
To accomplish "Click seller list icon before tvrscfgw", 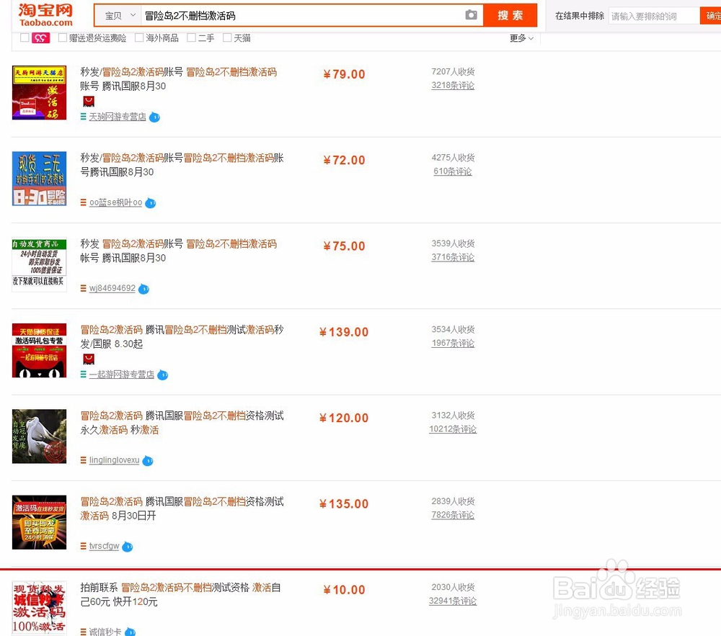I will point(83,546).
